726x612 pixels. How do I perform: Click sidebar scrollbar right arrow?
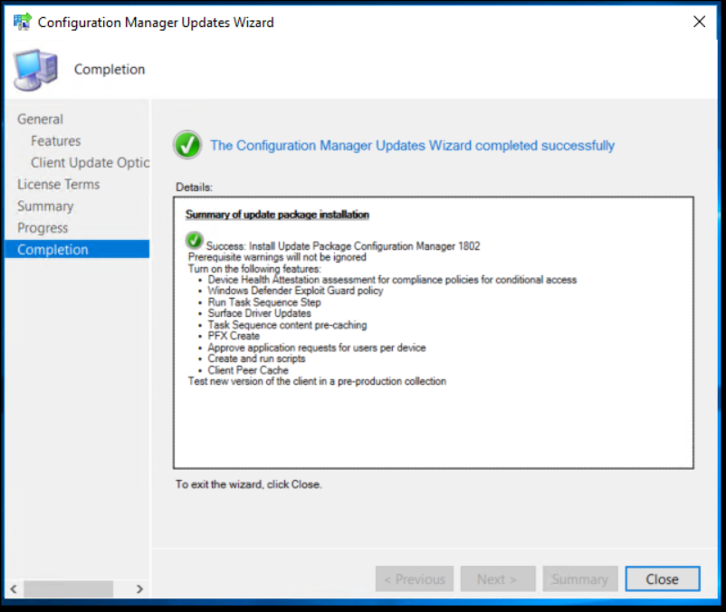tap(139, 588)
